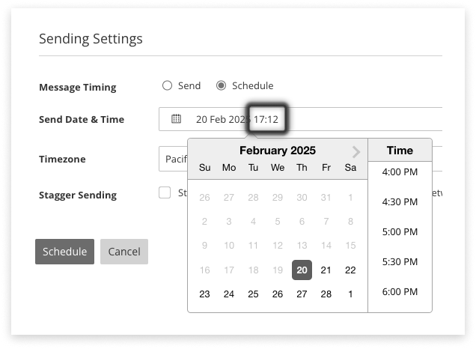The height and width of the screenshot is (349, 476).
Task: Enable the Stagger Sending checkbox
Action: pos(165,193)
